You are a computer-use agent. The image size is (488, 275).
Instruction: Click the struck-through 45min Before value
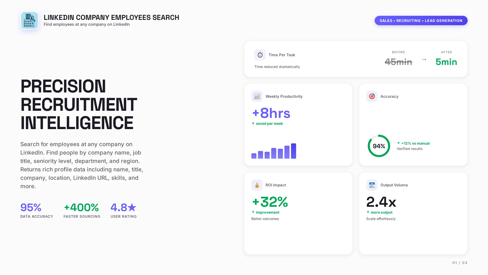coord(398,62)
